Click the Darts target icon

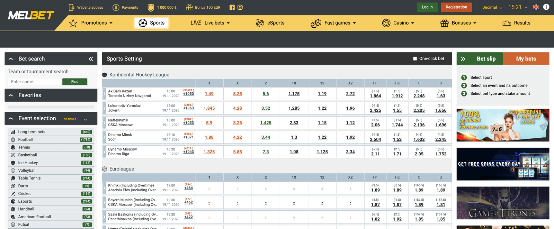coord(13,186)
